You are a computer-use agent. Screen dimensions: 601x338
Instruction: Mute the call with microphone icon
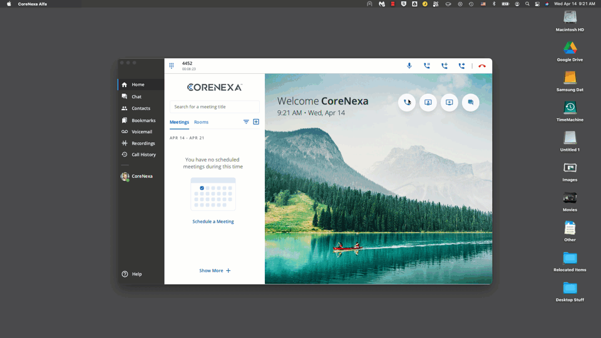coord(409,66)
